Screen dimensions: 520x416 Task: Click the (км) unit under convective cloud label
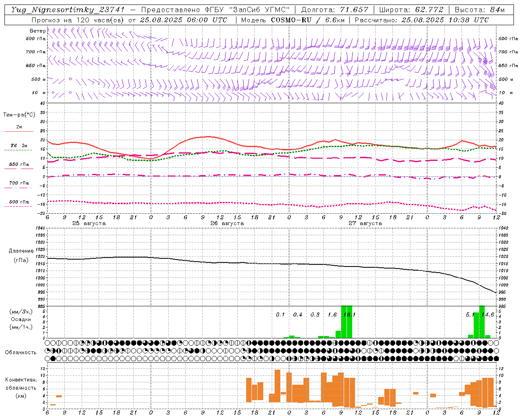coord(21,396)
